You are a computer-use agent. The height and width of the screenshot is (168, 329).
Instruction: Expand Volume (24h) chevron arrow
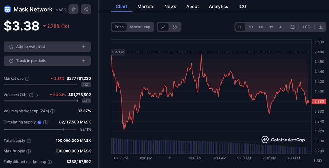pos(37,95)
